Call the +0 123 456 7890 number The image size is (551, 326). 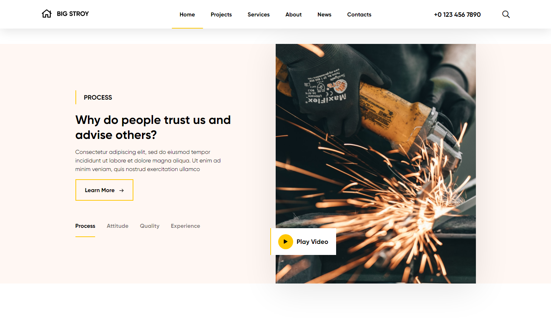click(x=457, y=15)
